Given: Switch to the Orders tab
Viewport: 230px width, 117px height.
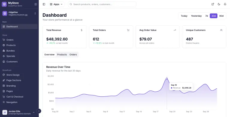Looking at the screenshot, I should coord(73,55).
